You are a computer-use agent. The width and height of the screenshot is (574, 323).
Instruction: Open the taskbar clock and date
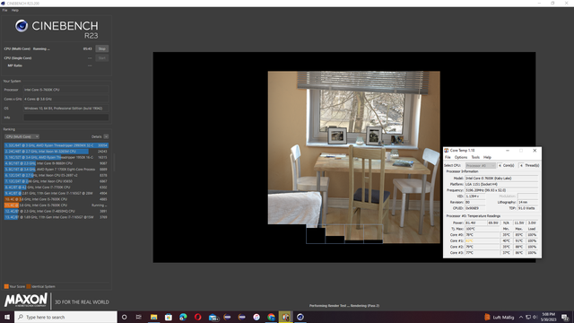[x=548, y=317]
